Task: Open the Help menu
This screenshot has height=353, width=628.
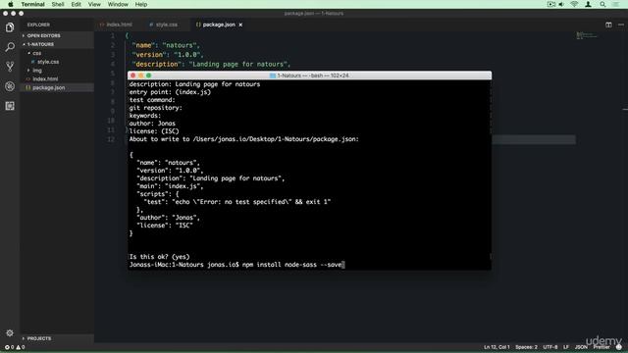Action: click(x=141, y=4)
